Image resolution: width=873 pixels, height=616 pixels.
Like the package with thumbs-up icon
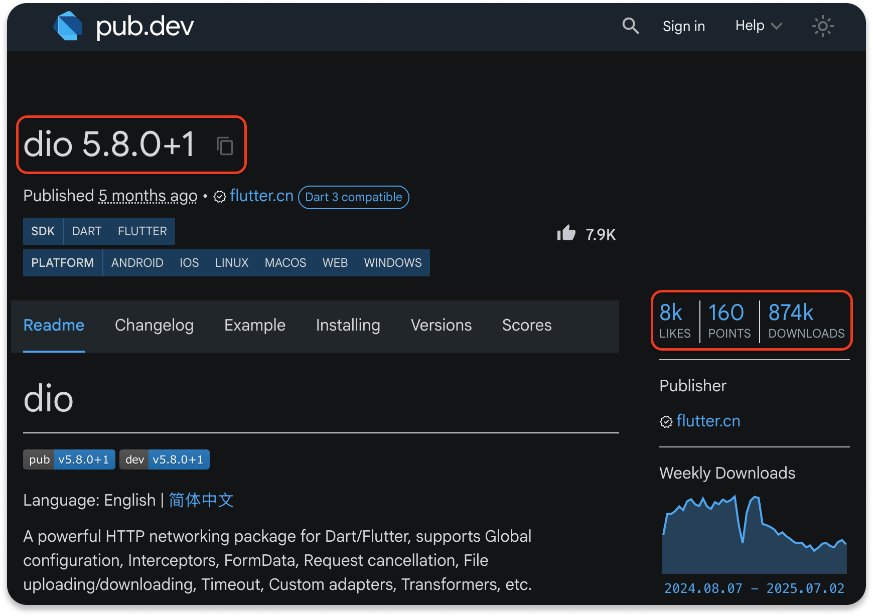566,233
